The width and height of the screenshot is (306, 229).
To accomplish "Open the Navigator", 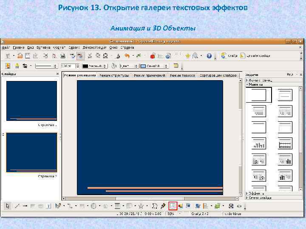I will 188,56.
